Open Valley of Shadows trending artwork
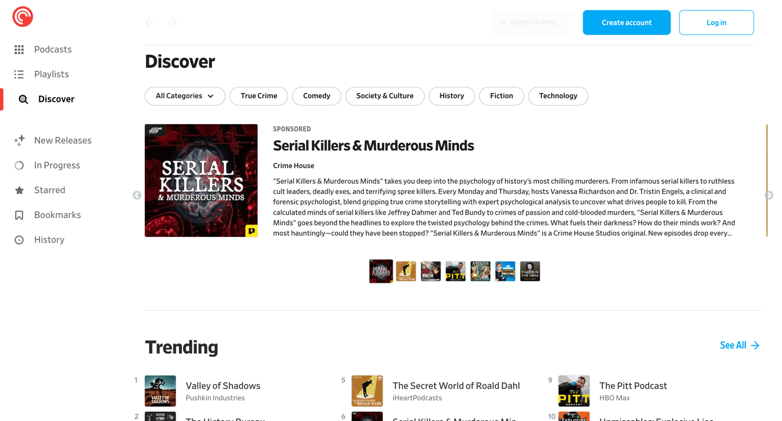The image size is (782, 421). 160,391
